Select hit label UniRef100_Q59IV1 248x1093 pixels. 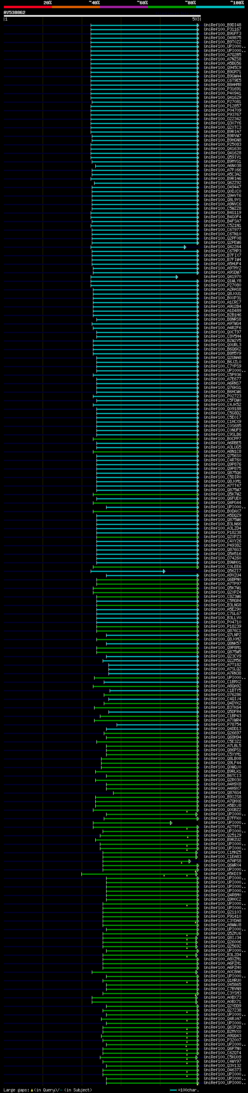pyautogui.click(x=222, y=157)
